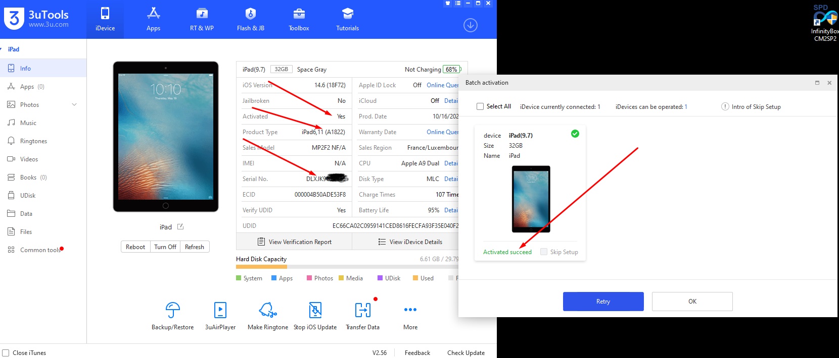Open the Toolbox tab
This screenshot has width=839, height=358.
tap(299, 19)
